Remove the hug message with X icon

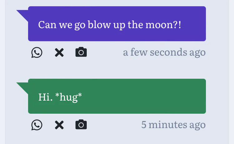point(59,125)
